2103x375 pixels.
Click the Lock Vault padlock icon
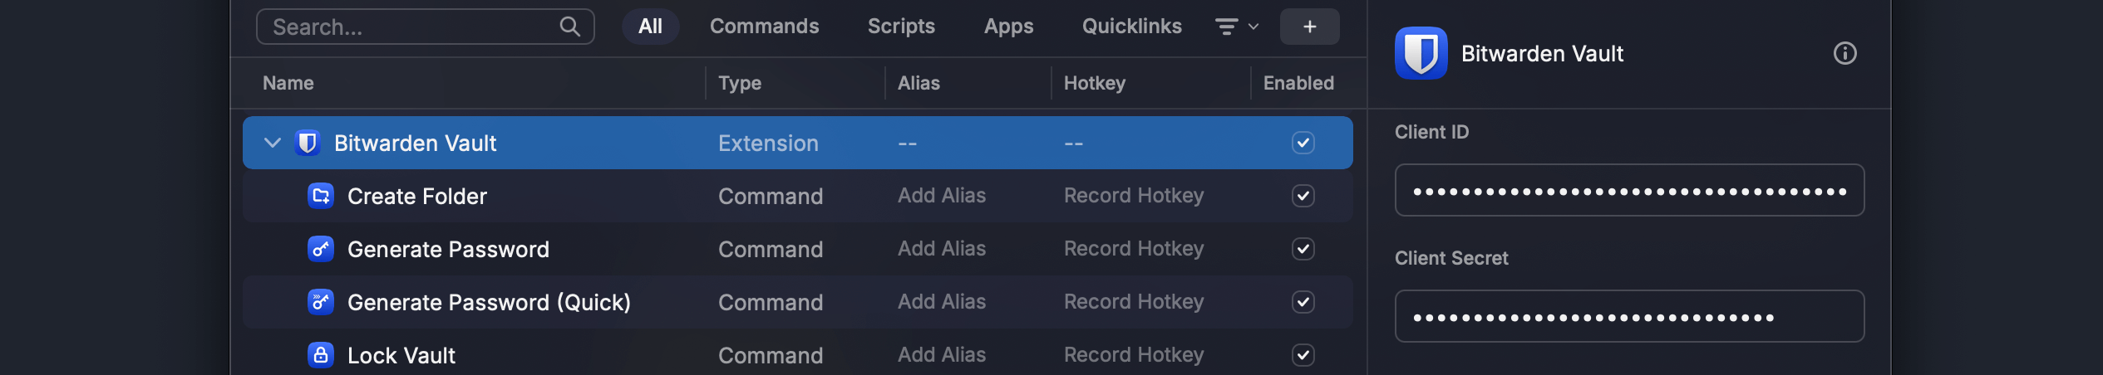(x=321, y=355)
